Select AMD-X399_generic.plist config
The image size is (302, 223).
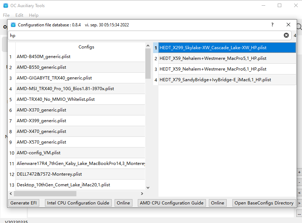point(80,121)
